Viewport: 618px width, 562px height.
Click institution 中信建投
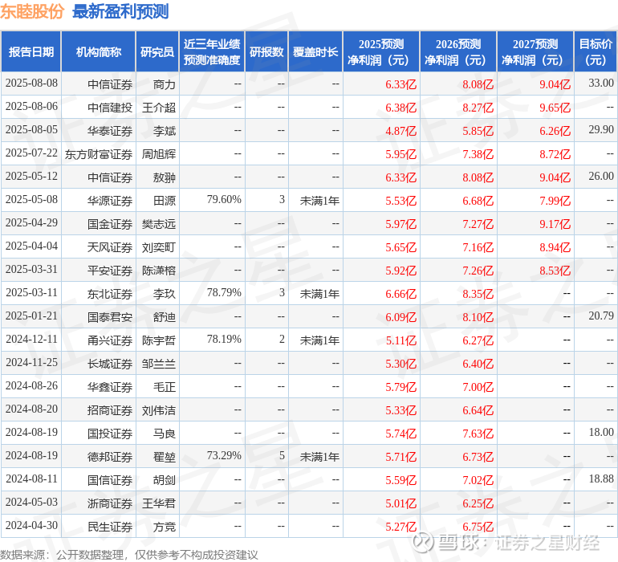coord(110,108)
